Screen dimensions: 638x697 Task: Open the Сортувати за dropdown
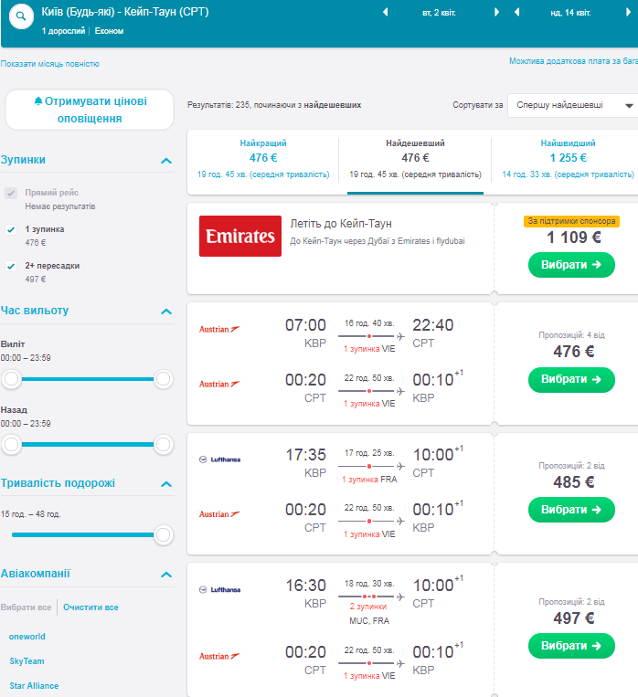coord(573,105)
